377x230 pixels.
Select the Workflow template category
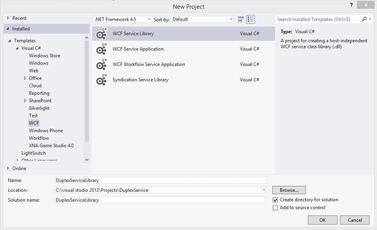pyautogui.click(x=39, y=138)
